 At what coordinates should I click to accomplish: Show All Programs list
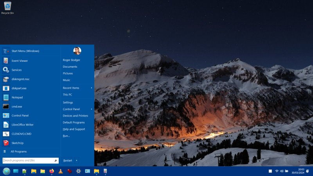coord(18,151)
